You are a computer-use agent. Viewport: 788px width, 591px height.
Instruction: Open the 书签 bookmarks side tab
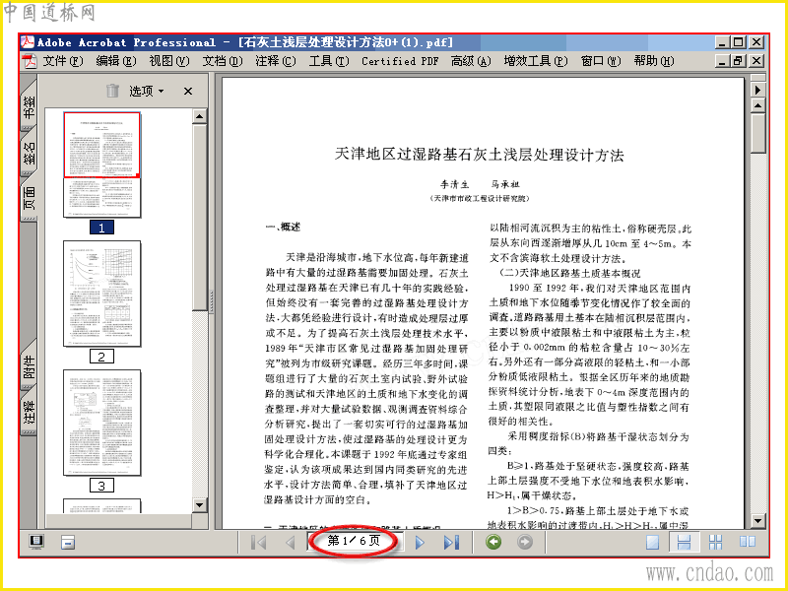click(30, 106)
